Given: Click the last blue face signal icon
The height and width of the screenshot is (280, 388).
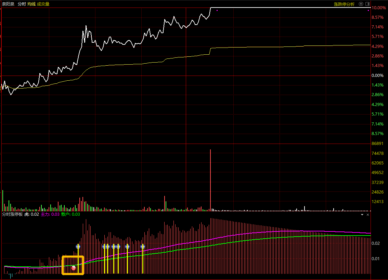Looking at the screenshot, I should coord(143,246).
